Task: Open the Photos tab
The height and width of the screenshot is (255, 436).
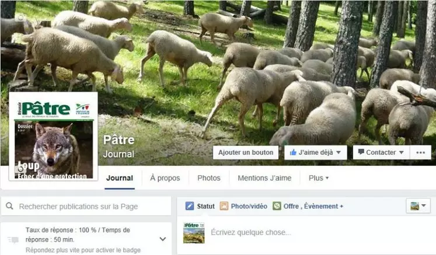Action: 209,178
